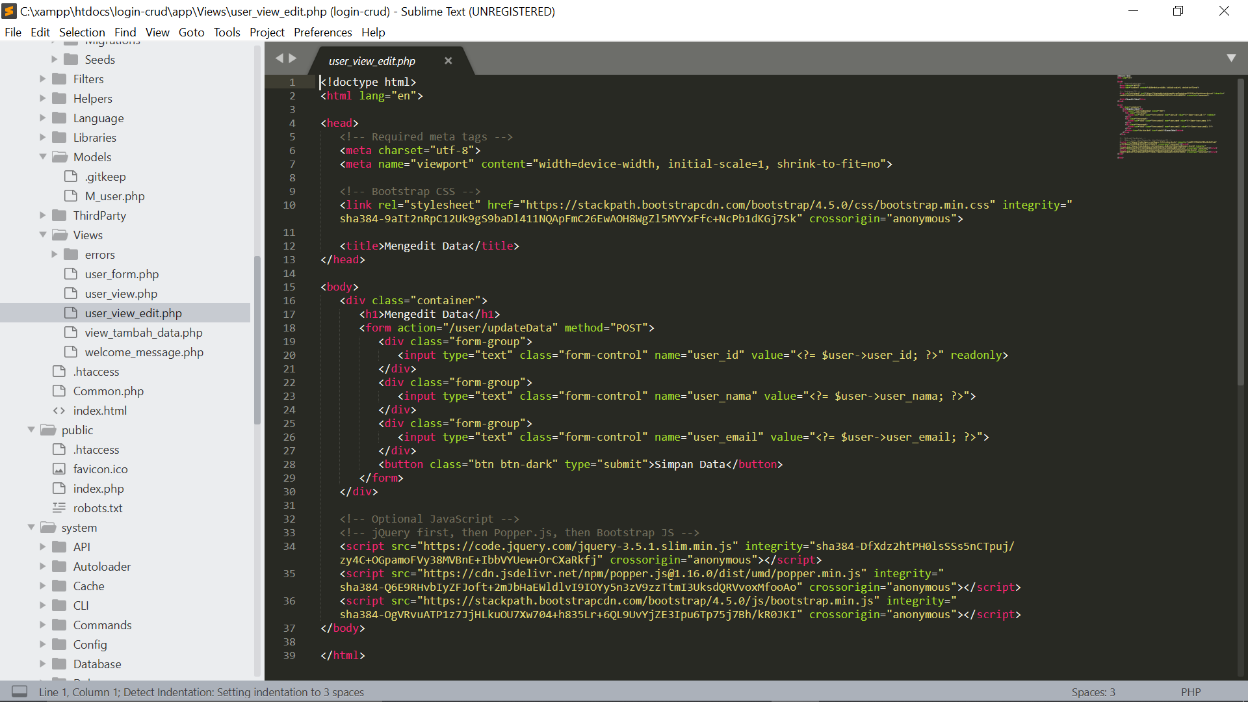Open user_view.php file

pos(121,293)
